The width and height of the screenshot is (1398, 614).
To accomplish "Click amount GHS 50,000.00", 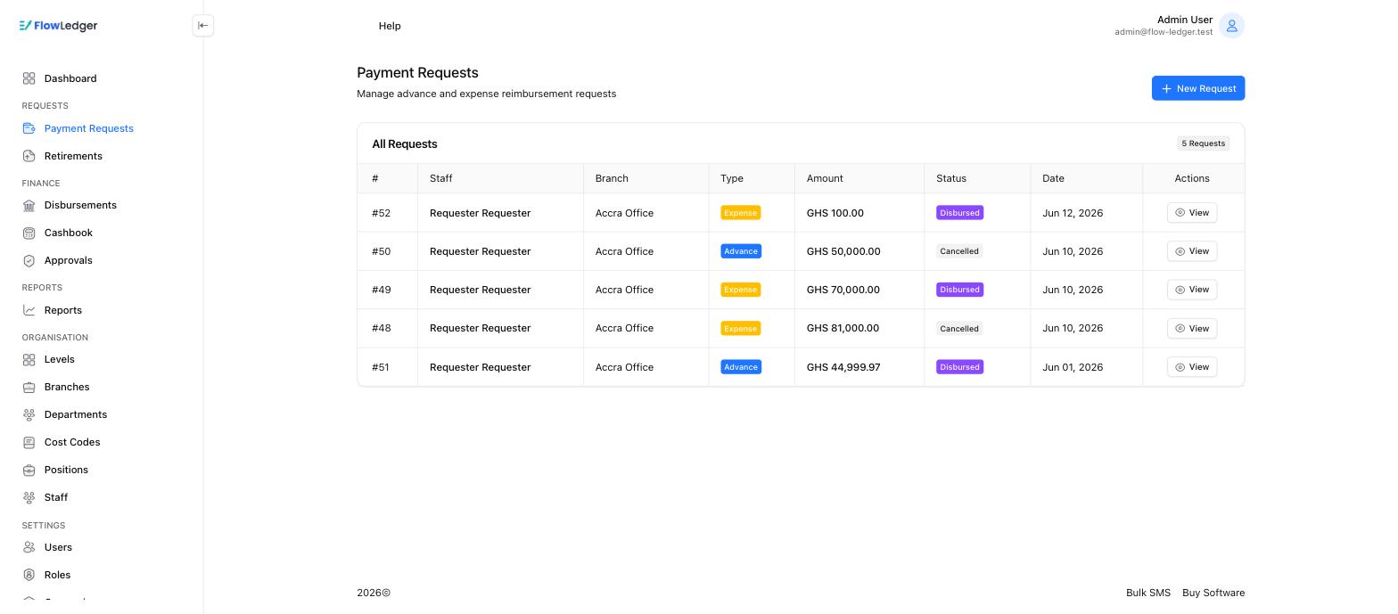I will [x=843, y=251].
